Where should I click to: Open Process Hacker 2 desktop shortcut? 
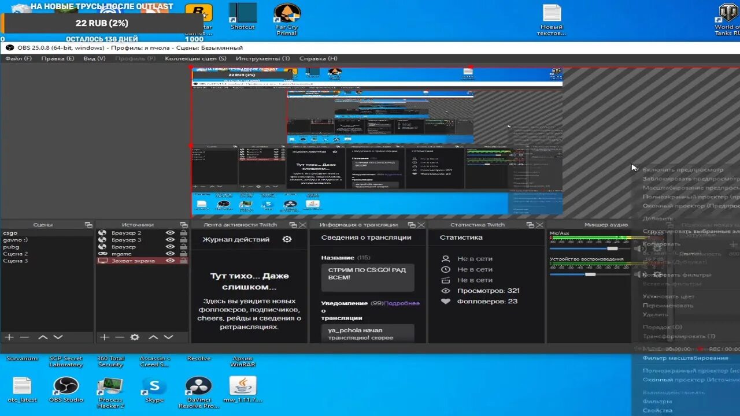click(110, 393)
